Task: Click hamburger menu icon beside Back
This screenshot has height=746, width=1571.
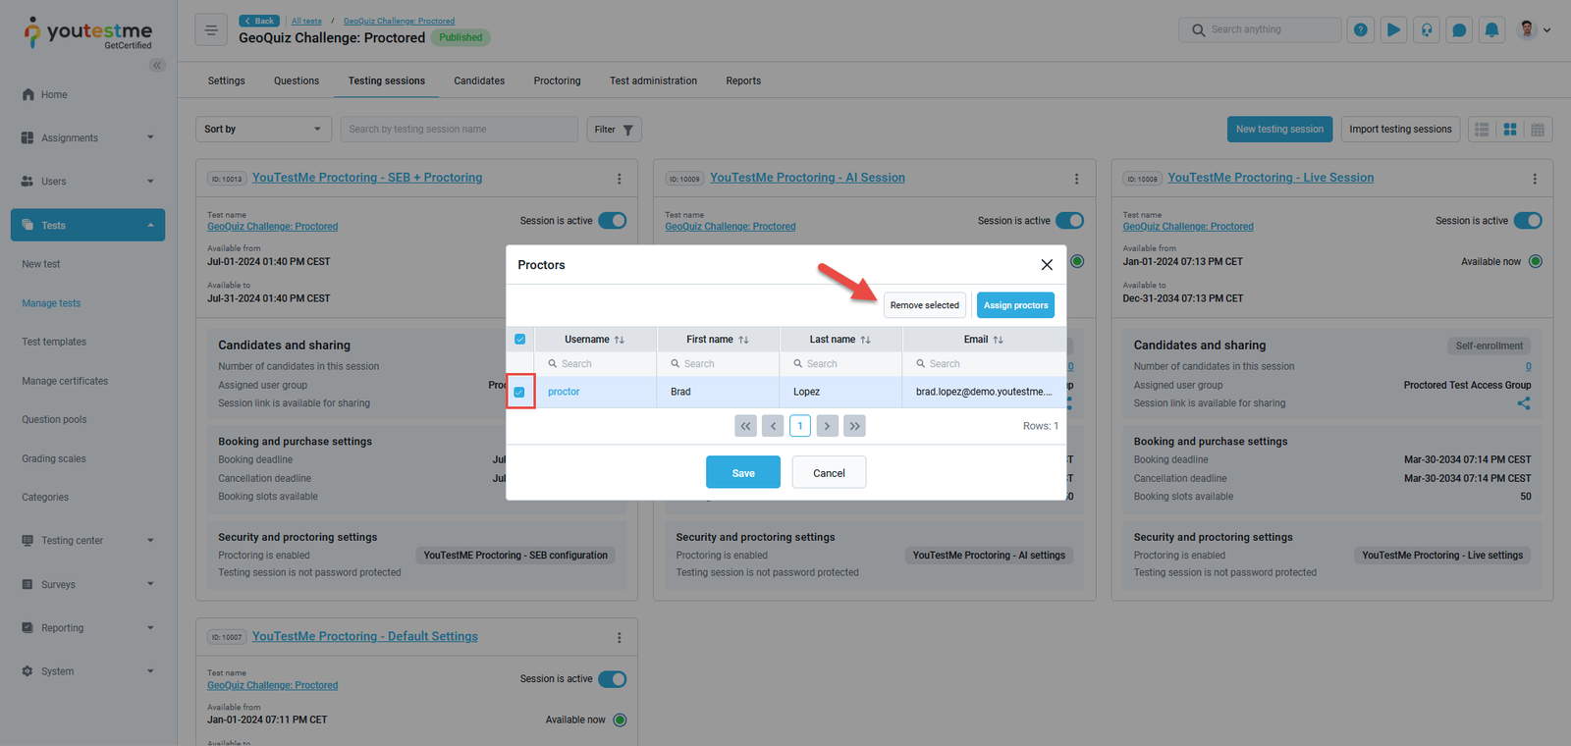Action: [x=211, y=30]
